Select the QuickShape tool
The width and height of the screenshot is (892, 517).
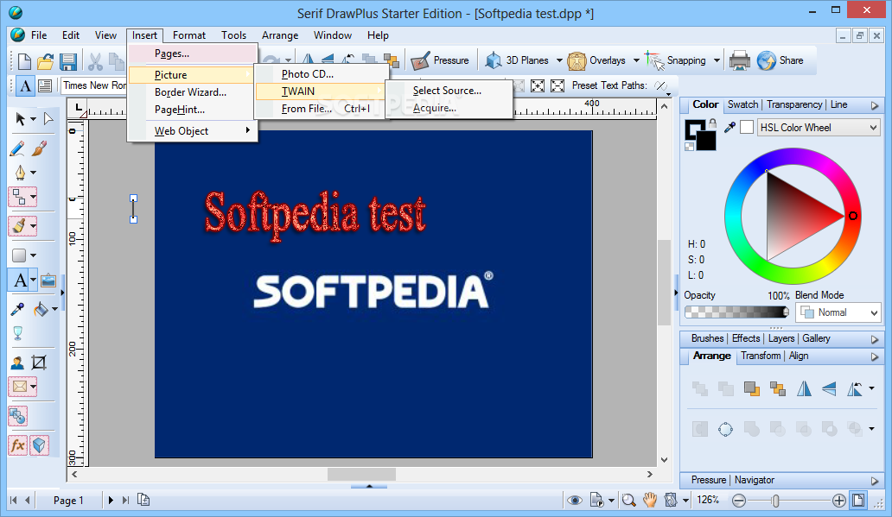tap(19, 255)
